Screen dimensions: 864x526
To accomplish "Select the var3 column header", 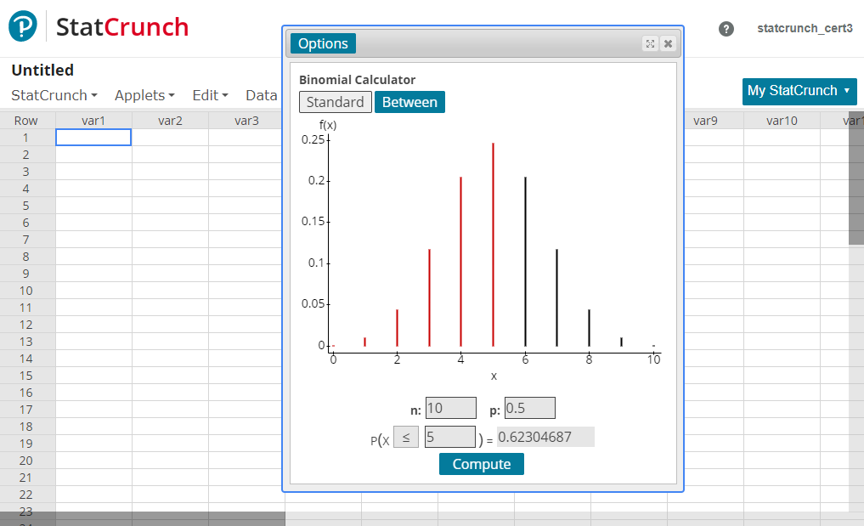I will coord(246,120).
